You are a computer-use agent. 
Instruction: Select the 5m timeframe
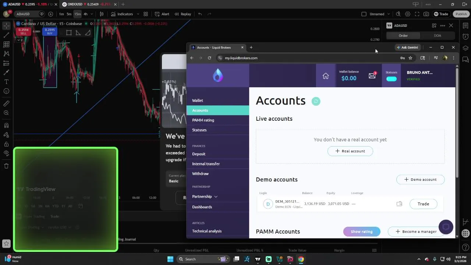click(x=69, y=14)
